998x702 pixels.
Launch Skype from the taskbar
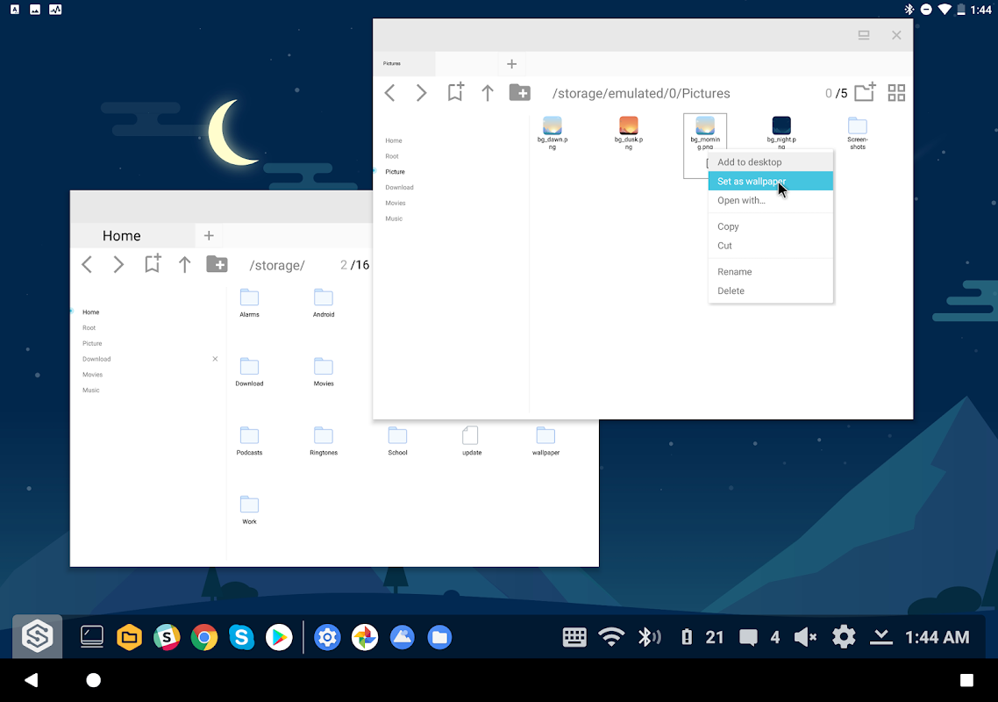pos(241,637)
